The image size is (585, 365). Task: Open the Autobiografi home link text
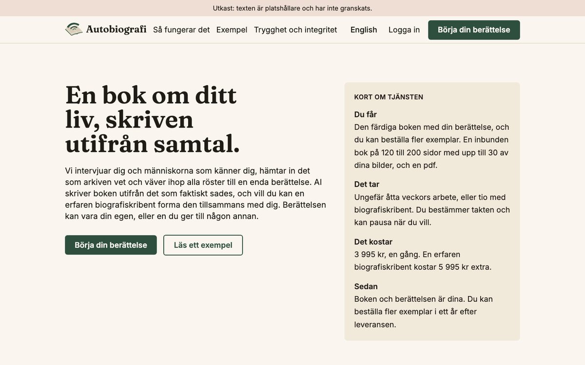click(116, 29)
